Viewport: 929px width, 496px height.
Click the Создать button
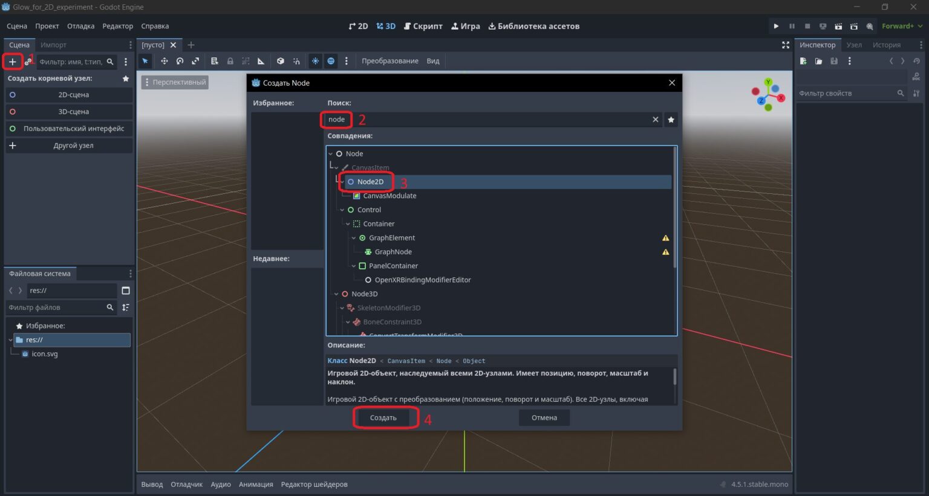tap(383, 417)
